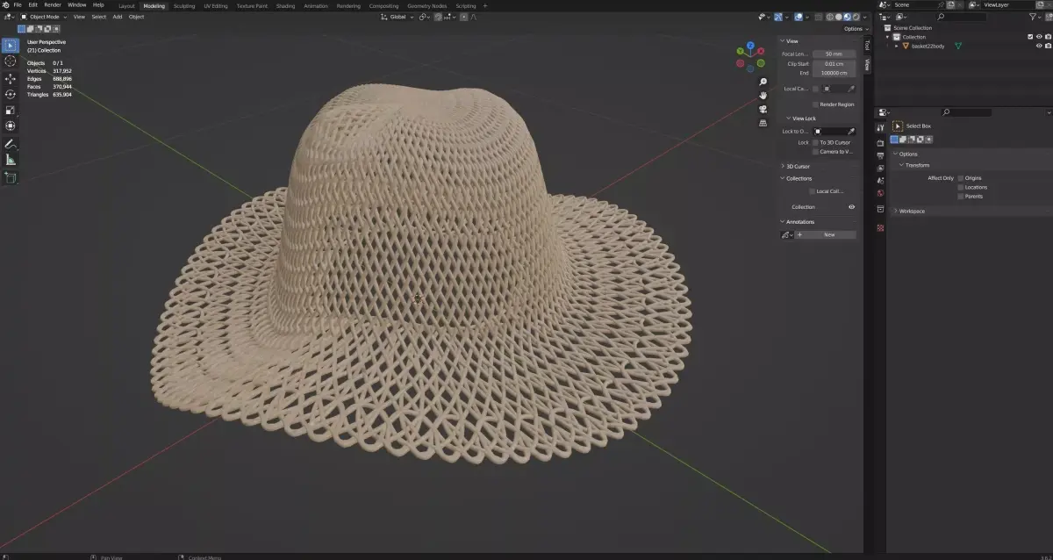Pick the Scale tool
This screenshot has width=1053, height=560.
tap(11, 110)
